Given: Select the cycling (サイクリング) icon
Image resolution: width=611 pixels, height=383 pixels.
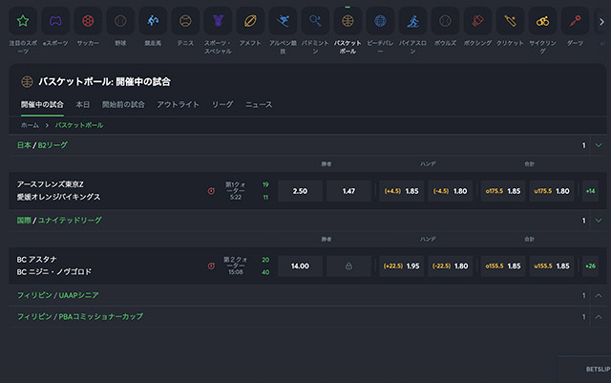Looking at the screenshot, I should (x=540, y=20).
